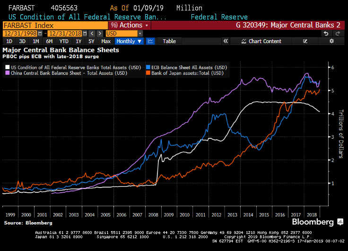Click blue ECB Balance Sheet legend swatch
348x251 pixels.
click(148, 67)
